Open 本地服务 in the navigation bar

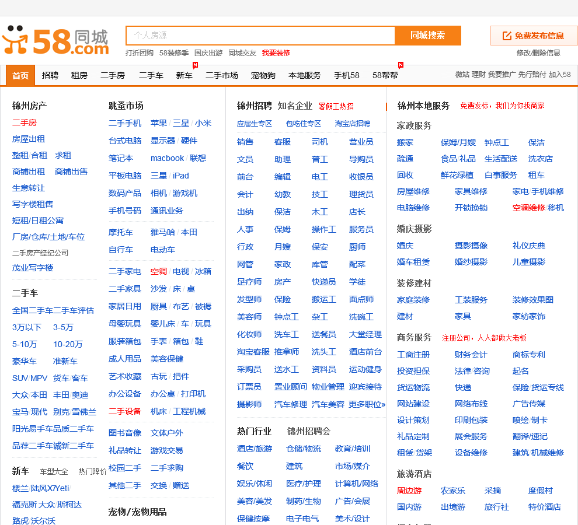click(x=305, y=75)
